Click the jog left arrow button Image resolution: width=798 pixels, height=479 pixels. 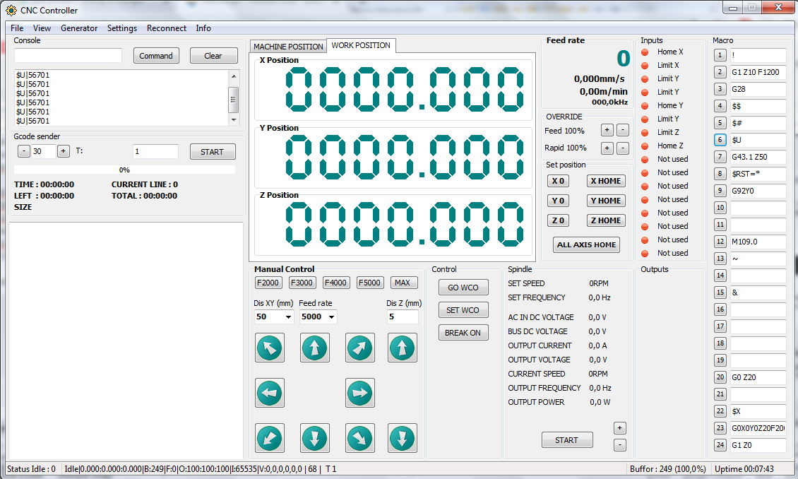pos(269,392)
